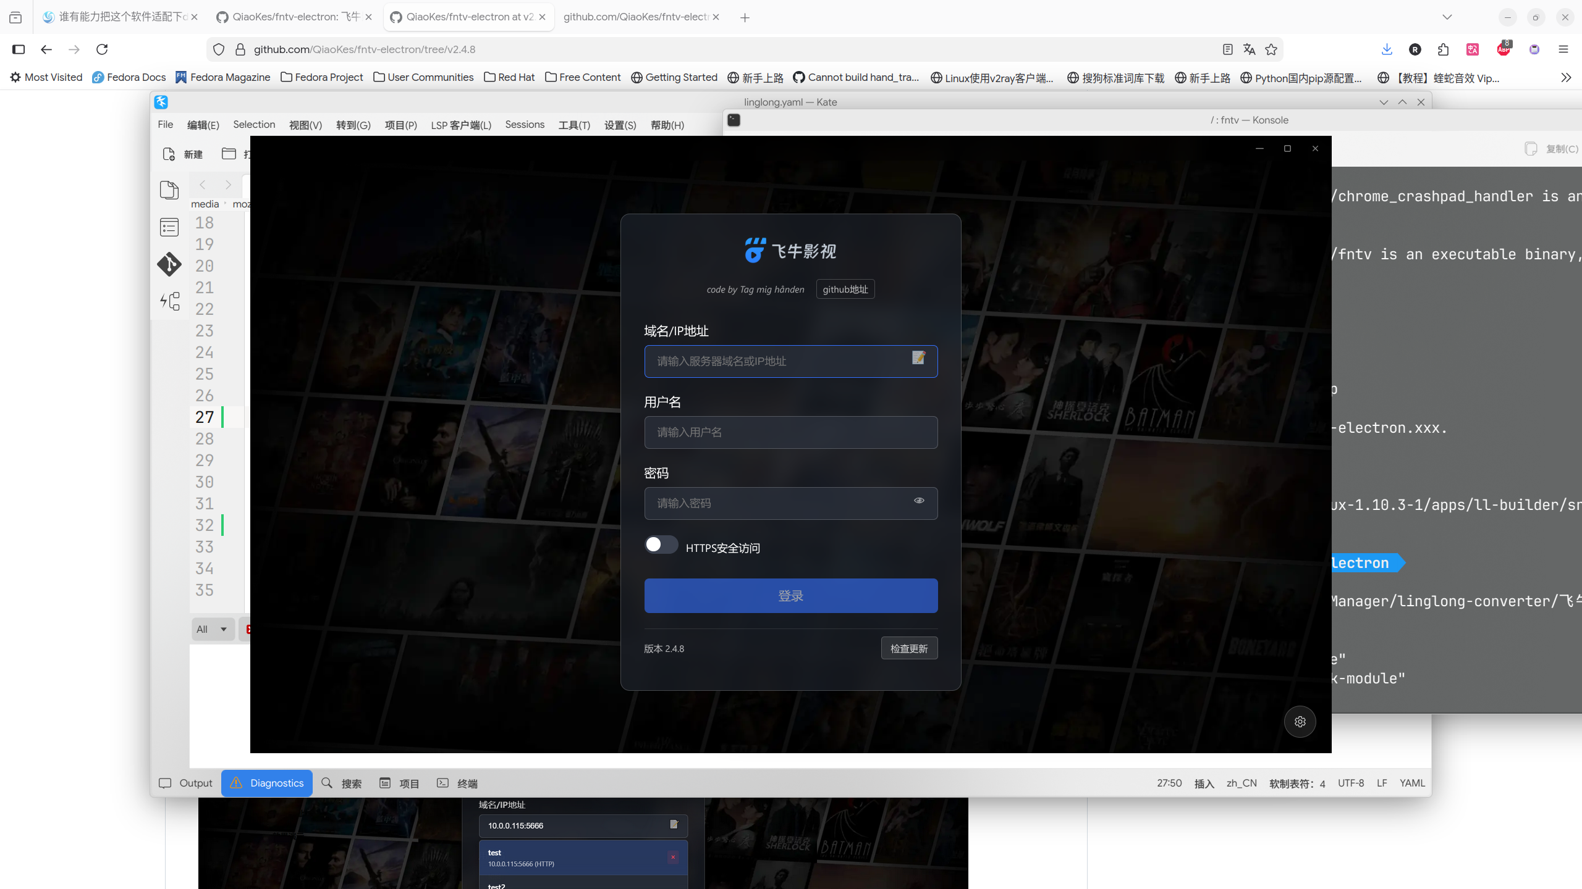This screenshot has width=1582, height=889.
Task: Open Fedora Docs bookmark
Action: pyautogui.click(x=129, y=77)
